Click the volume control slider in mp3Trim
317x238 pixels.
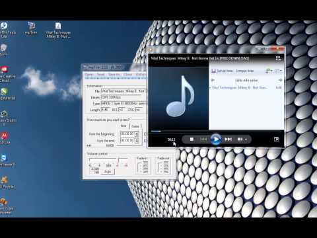click(108, 161)
